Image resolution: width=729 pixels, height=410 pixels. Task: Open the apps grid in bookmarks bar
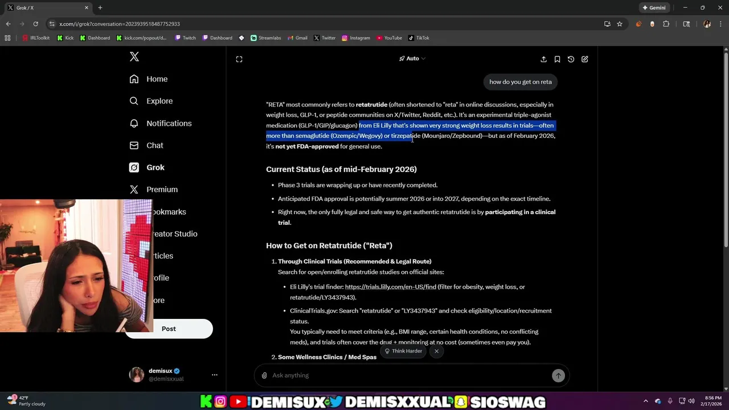pos(7,38)
